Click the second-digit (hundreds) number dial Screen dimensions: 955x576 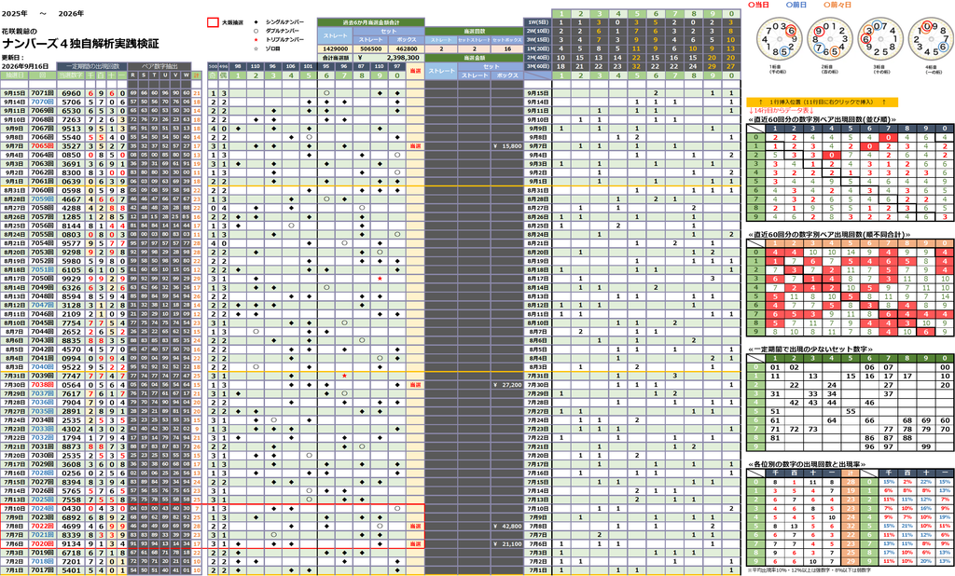tap(829, 39)
